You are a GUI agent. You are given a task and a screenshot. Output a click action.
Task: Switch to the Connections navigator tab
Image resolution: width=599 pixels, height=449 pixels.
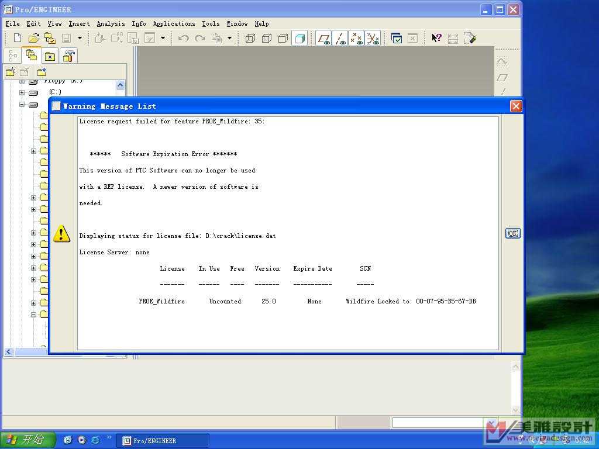click(x=68, y=56)
